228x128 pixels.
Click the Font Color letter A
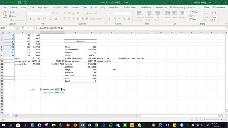56,19
